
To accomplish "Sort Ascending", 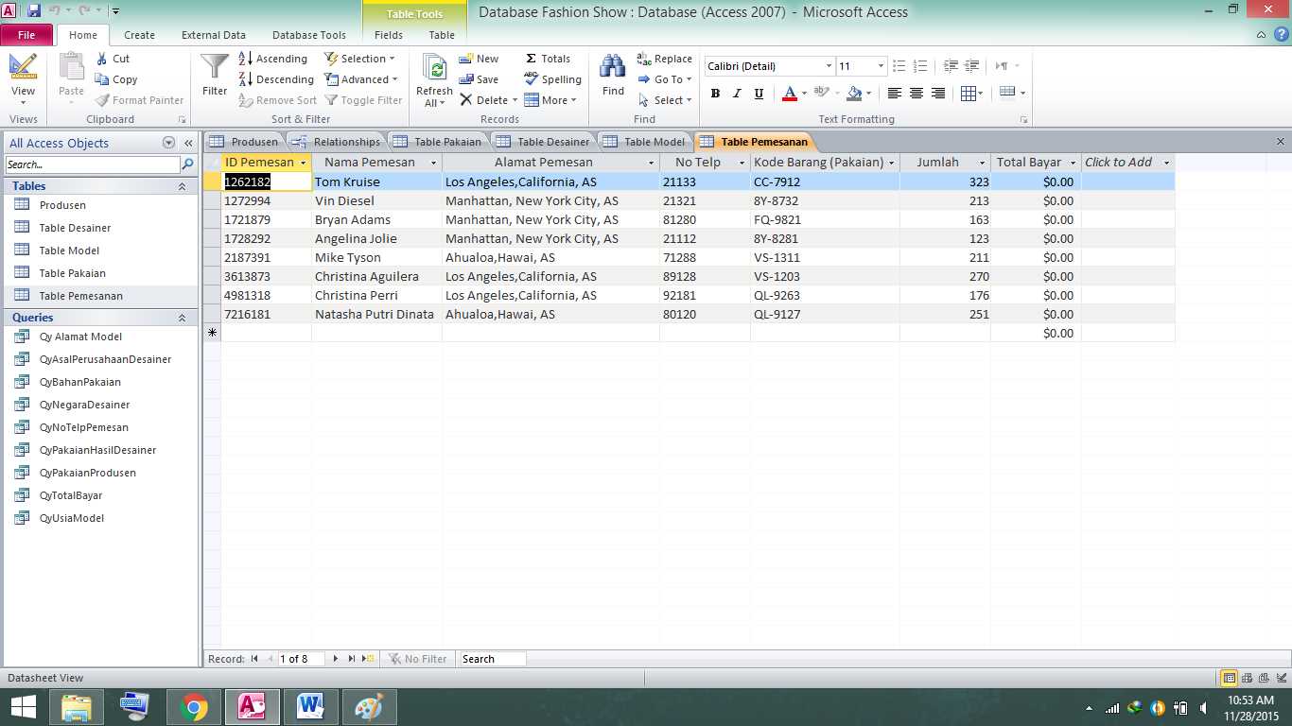I will (x=273, y=59).
